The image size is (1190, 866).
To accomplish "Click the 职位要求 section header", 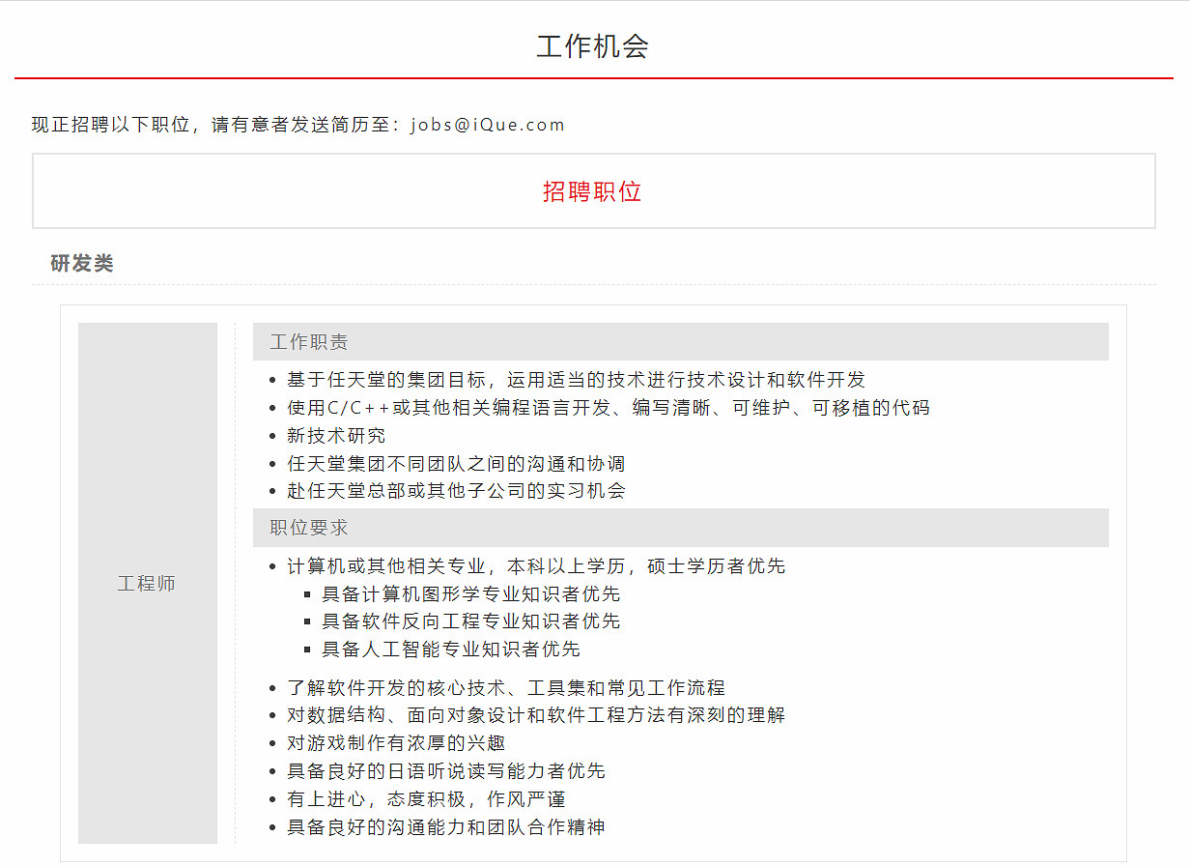I will (309, 528).
